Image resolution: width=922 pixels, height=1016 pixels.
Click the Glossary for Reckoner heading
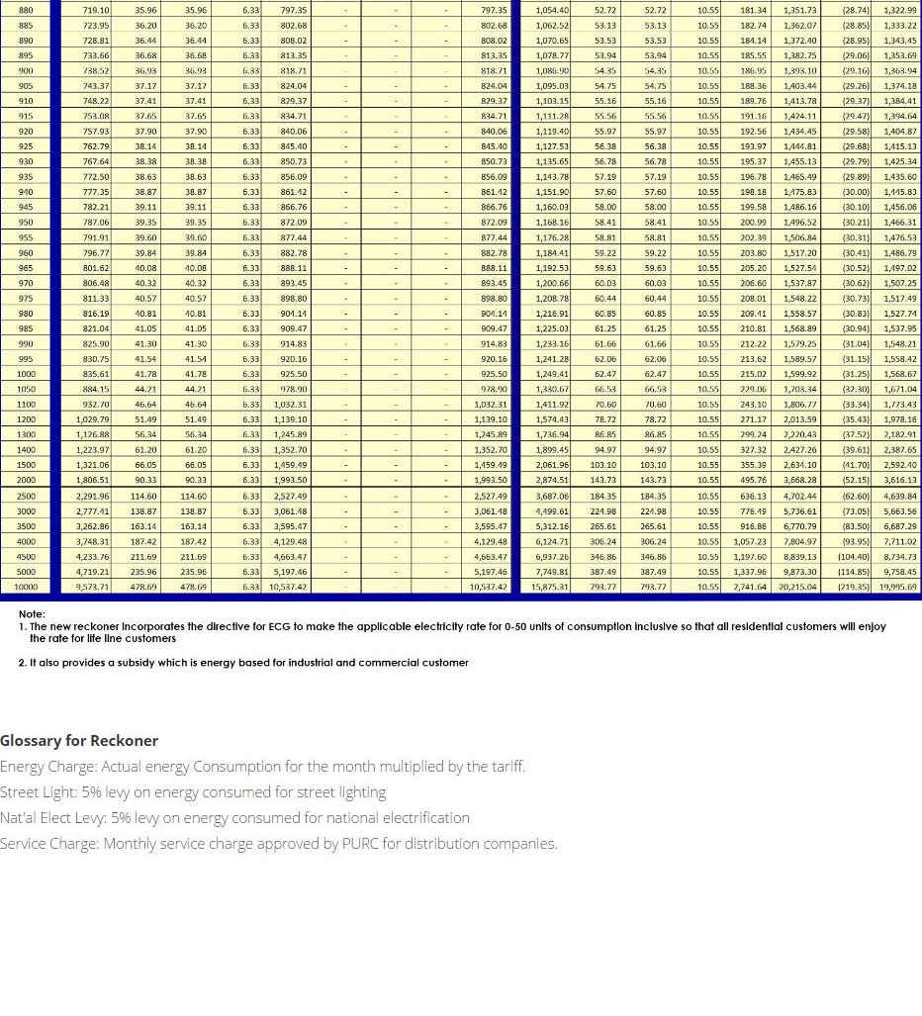point(79,741)
